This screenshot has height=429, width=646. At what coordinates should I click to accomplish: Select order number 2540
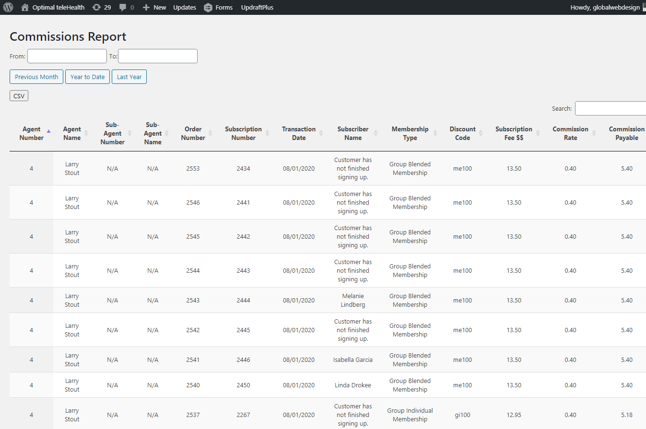pos(193,385)
